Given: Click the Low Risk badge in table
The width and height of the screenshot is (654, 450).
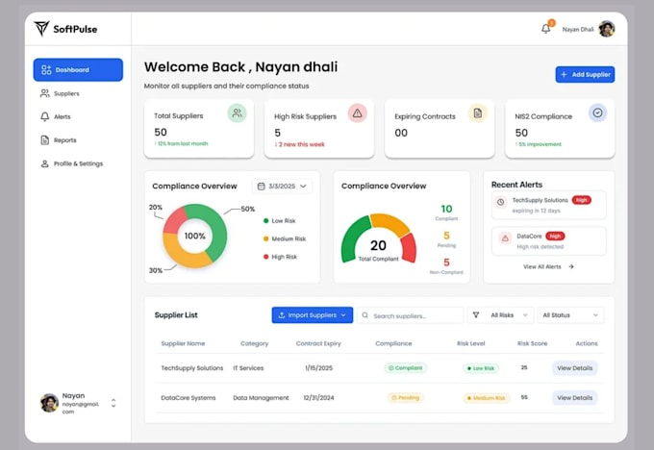Looking at the screenshot, I should pyautogui.click(x=481, y=368).
